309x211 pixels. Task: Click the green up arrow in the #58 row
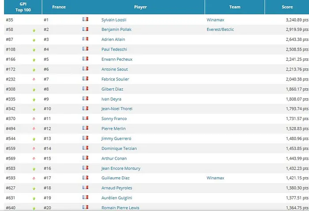tap(34, 30)
